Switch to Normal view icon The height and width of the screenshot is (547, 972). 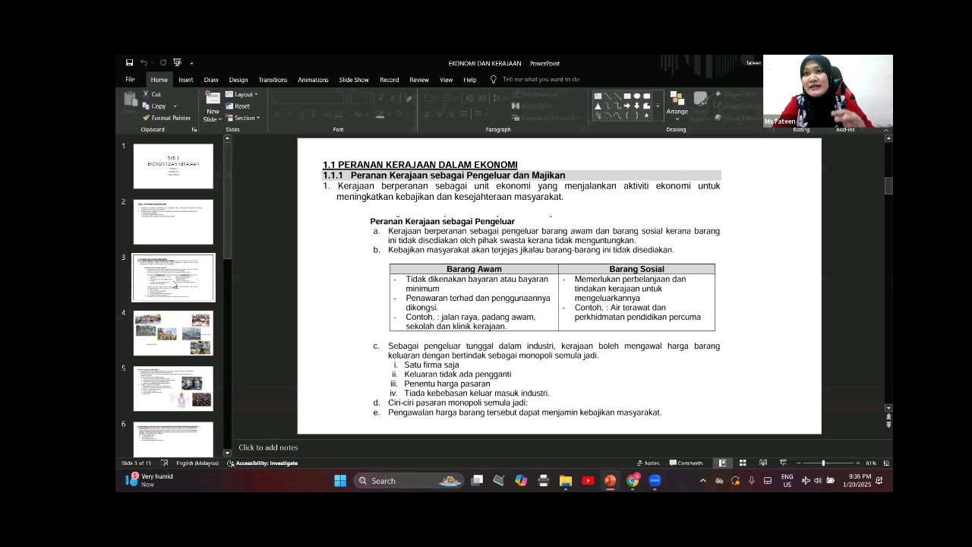click(722, 463)
